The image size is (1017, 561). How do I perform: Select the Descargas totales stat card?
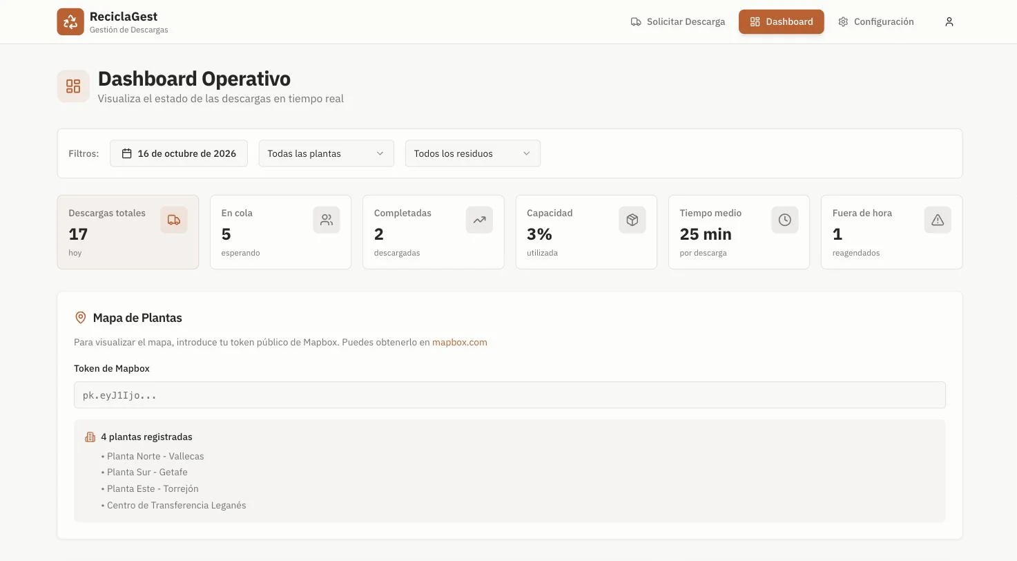128,232
